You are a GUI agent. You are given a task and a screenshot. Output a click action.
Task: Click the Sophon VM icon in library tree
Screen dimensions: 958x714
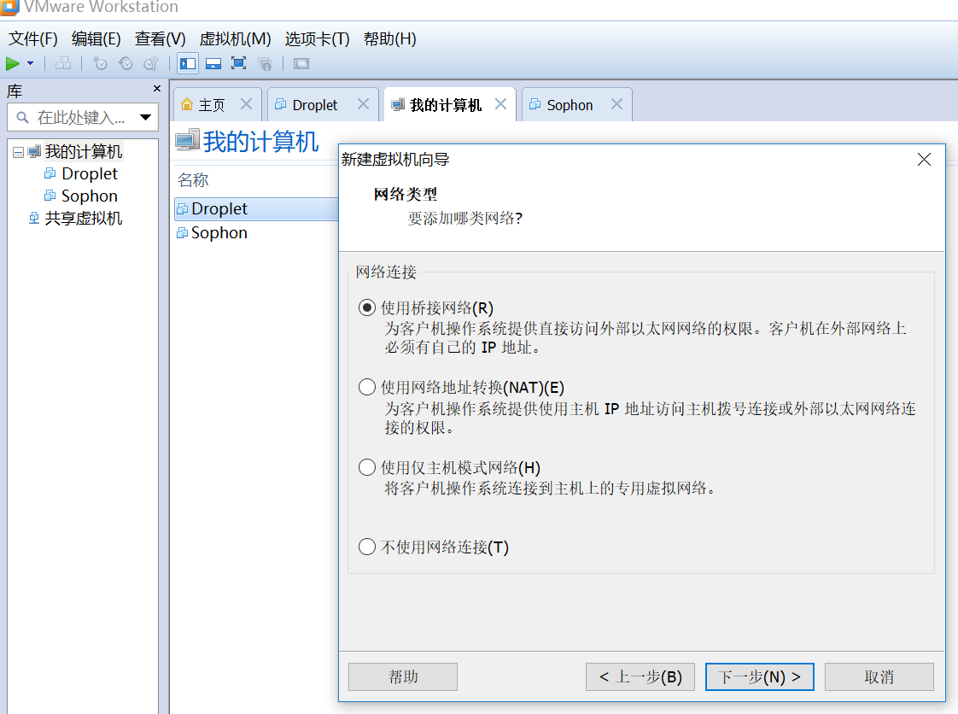coord(50,196)
